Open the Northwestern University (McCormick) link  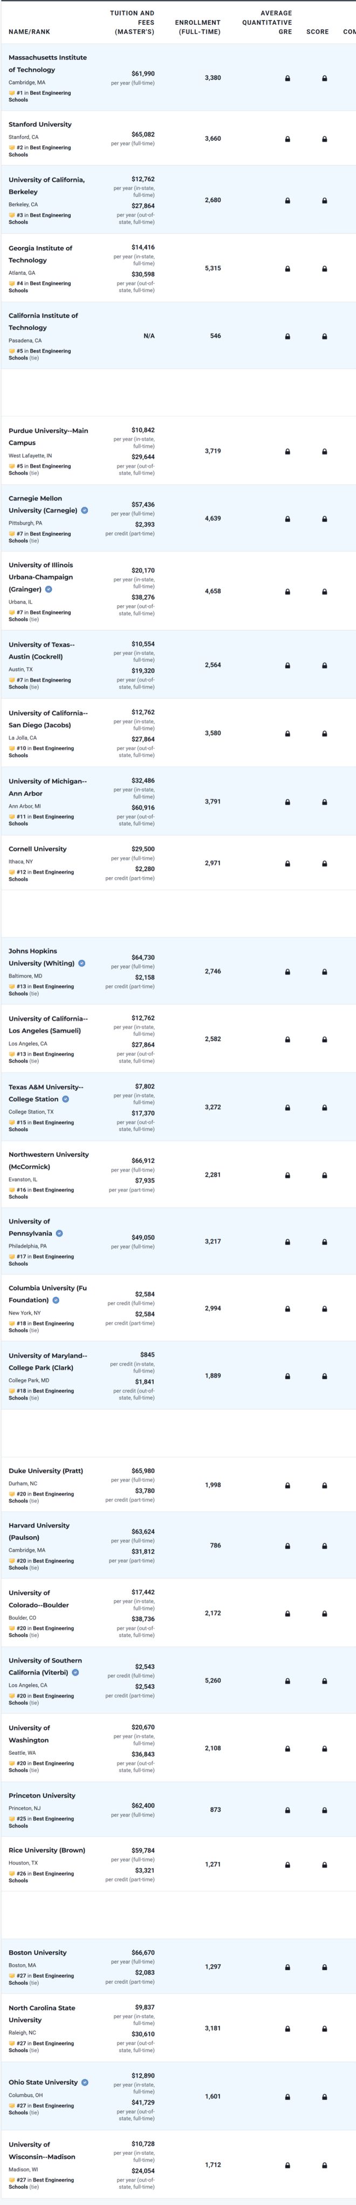tap(49, 1161)
